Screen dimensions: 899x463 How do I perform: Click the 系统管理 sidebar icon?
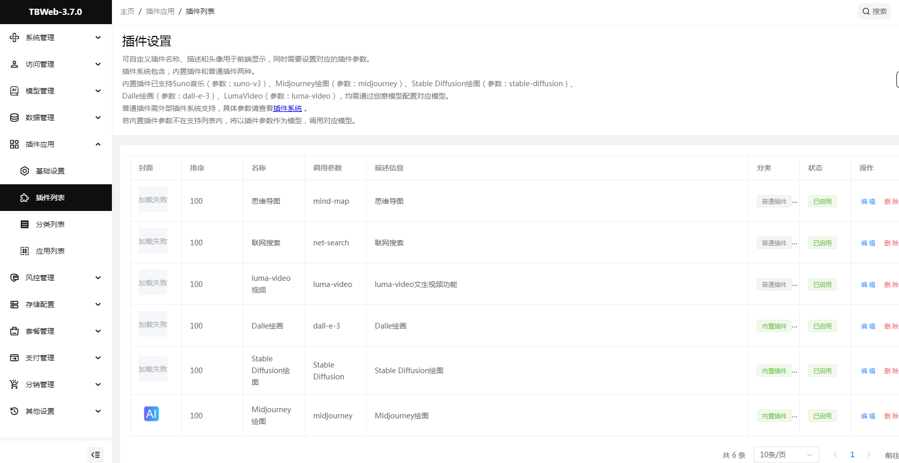tap(14, 37)
